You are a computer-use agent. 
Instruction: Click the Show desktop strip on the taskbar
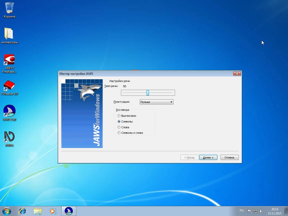pyautogui.click(x=286, y=211)
